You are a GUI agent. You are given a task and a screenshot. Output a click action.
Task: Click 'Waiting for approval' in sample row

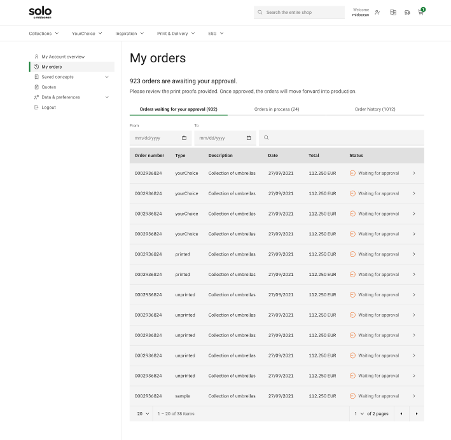(378, 396)
